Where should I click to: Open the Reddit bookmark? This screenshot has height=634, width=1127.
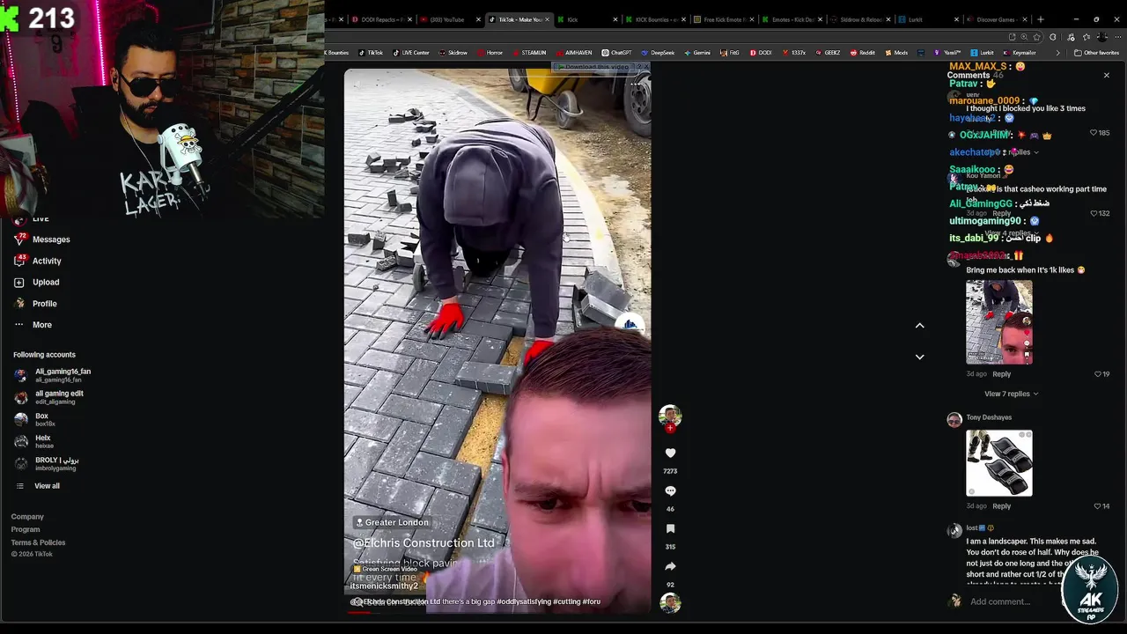(863, 53)
